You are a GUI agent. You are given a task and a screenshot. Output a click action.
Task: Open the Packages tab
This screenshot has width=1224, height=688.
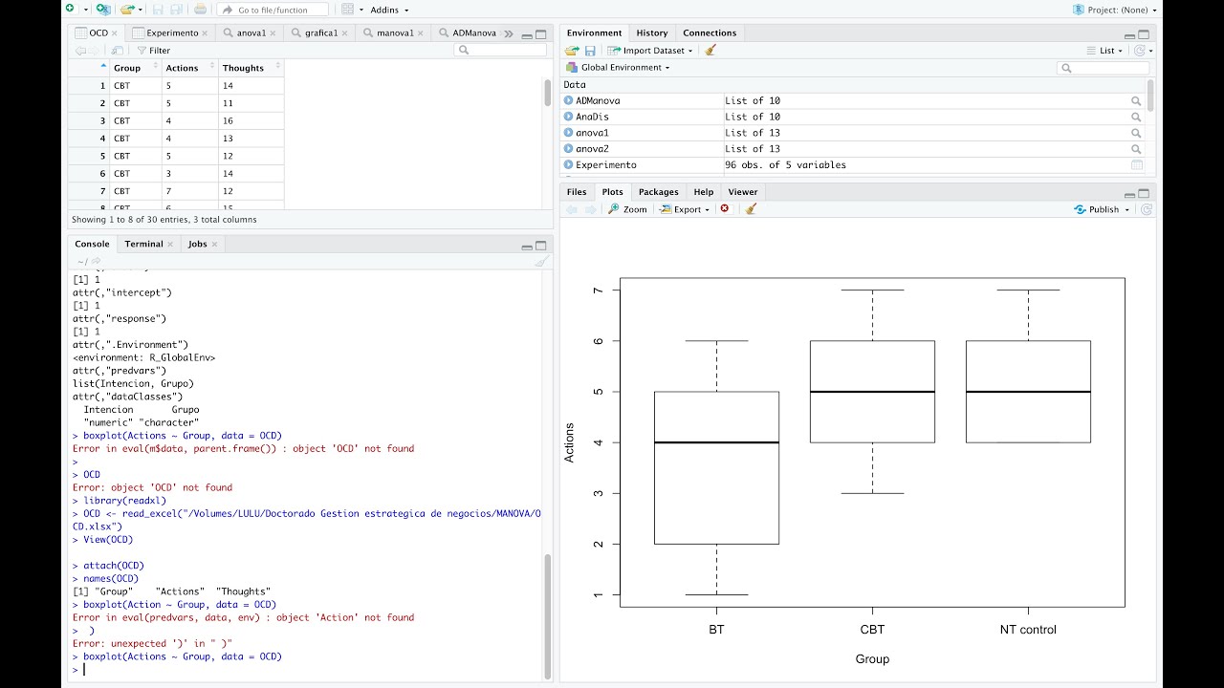click(x=658, y=192)
